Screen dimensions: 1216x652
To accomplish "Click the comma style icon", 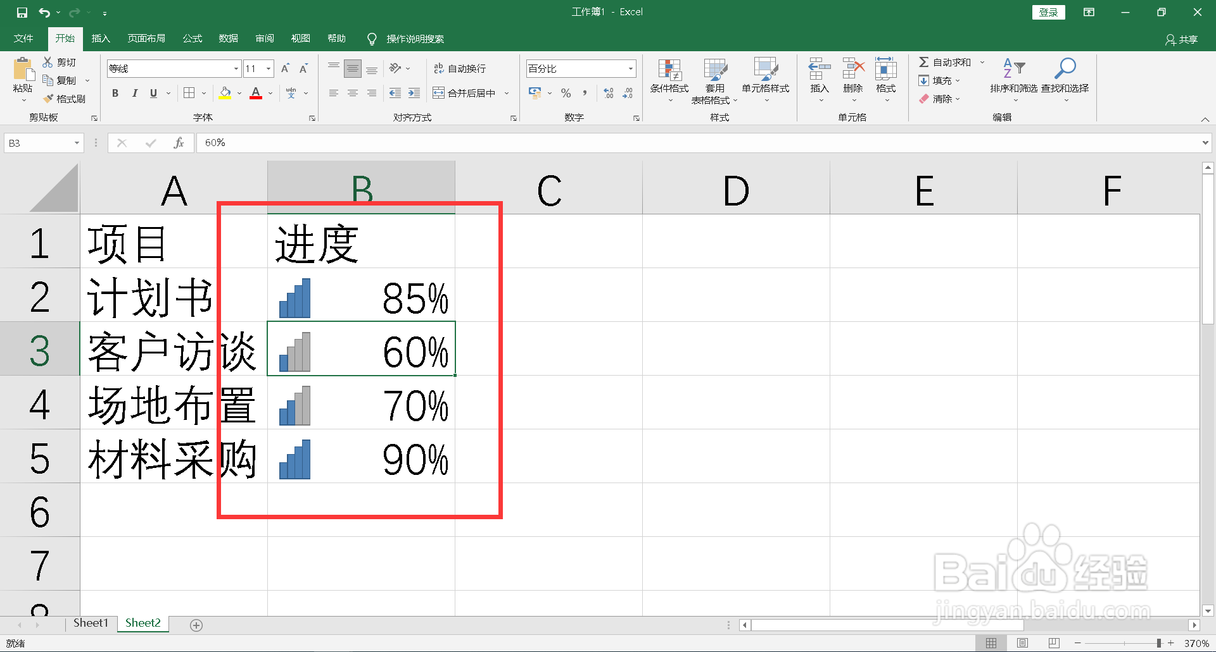I will click(585, 93).
